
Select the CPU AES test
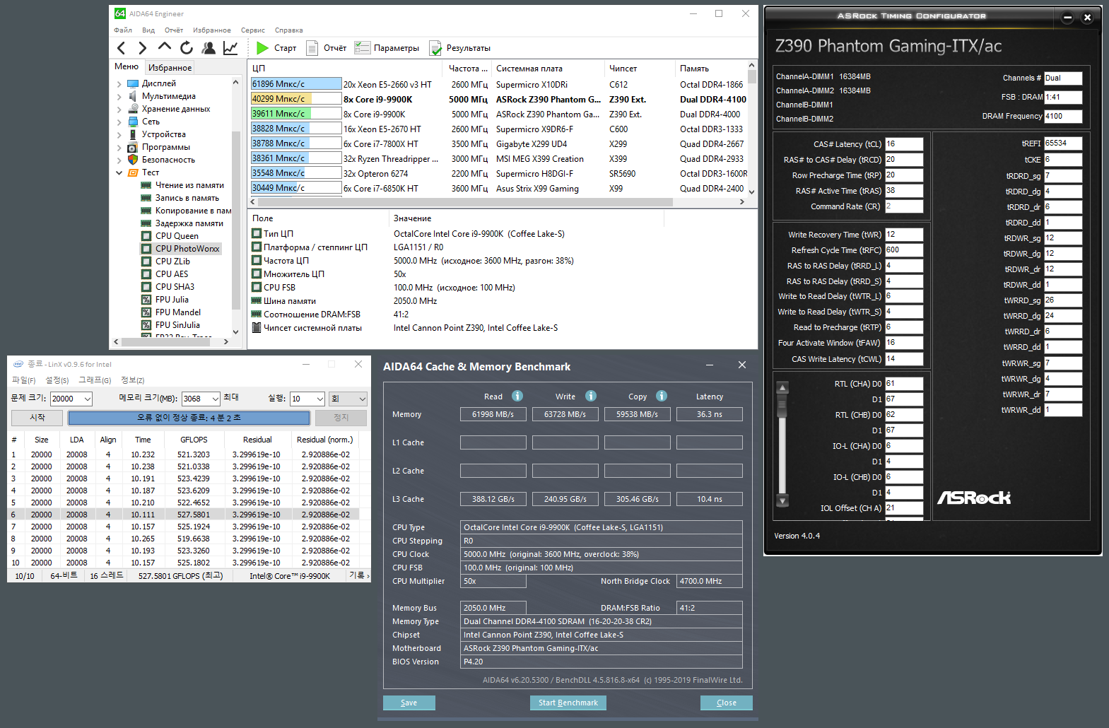172,274
